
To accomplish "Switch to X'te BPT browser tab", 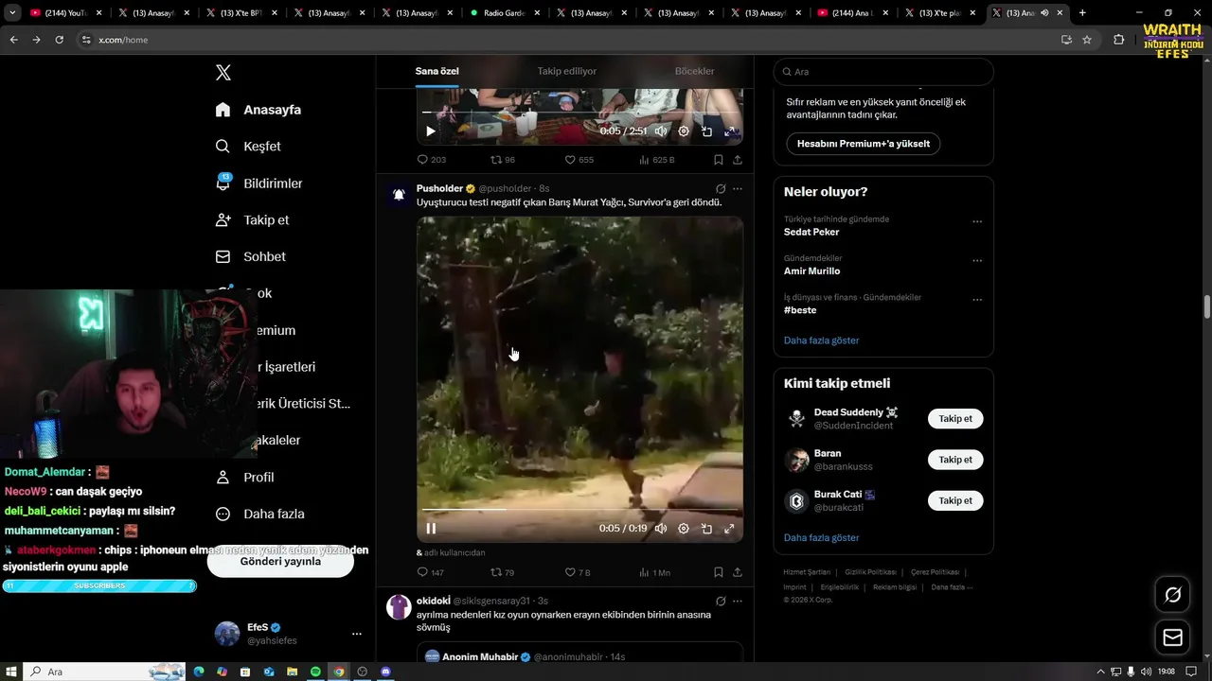I will [x=241, y=13].
